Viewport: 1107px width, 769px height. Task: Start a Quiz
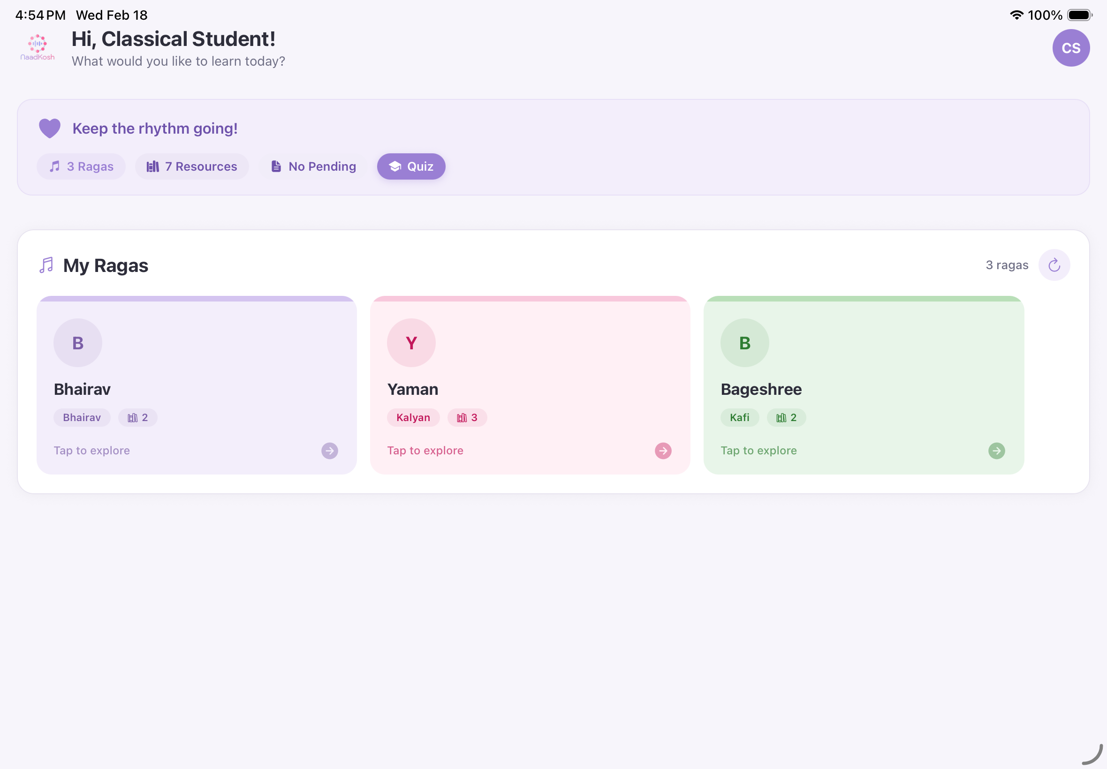410,166
